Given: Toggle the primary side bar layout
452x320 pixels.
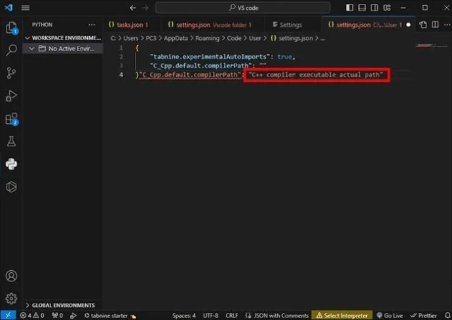Looking at the screenshot, I should click(349, 7).
